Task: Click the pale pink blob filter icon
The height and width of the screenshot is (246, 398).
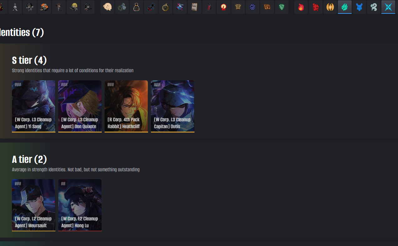Action: coord(107,7)
